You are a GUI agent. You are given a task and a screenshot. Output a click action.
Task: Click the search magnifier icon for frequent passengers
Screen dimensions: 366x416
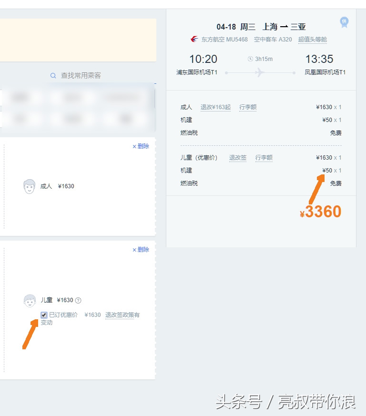point(53,76)
